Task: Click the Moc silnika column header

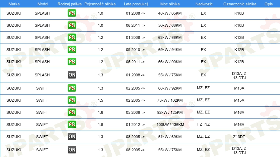Action: click(170, 4)
